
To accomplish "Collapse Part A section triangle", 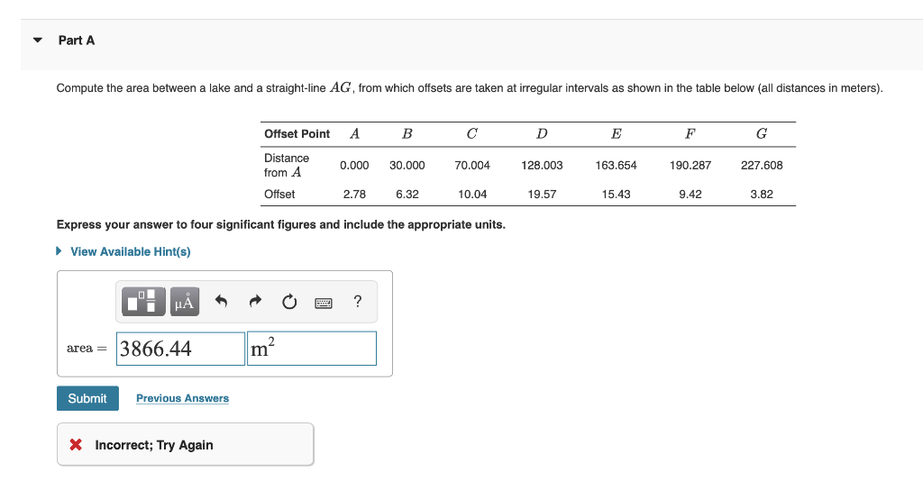I will point(38,41).
